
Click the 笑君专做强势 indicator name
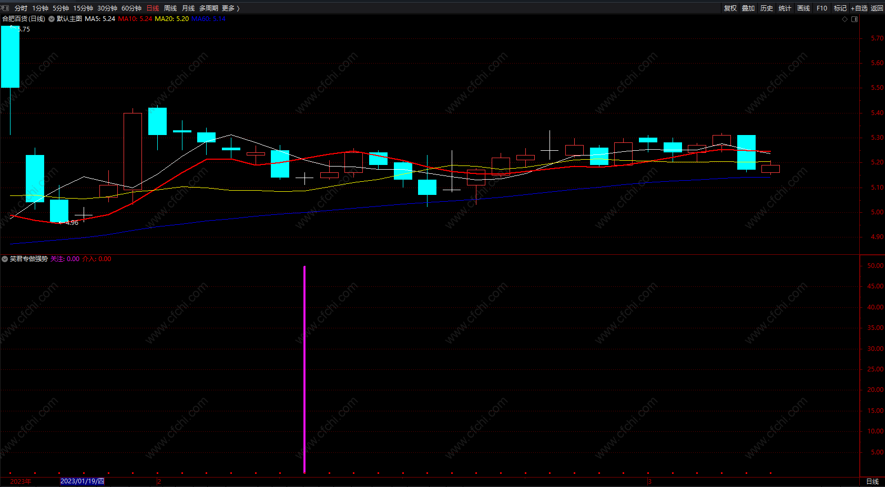(29, 259)
